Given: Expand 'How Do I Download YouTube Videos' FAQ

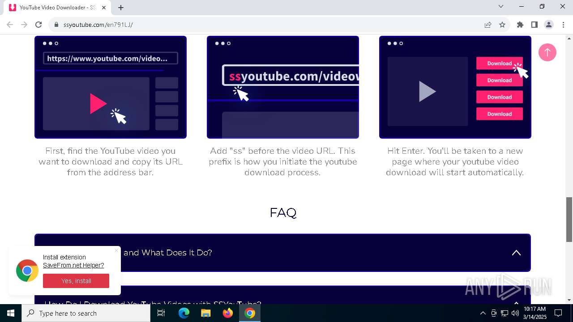Looking at the screenshot, I should [x=282, y=296].
